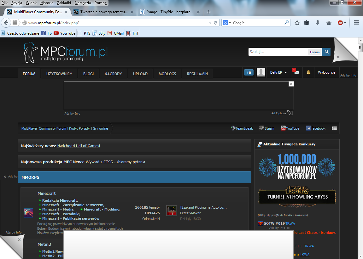Go to the UŻYTKOWNICY nav tab

[59, 74]
